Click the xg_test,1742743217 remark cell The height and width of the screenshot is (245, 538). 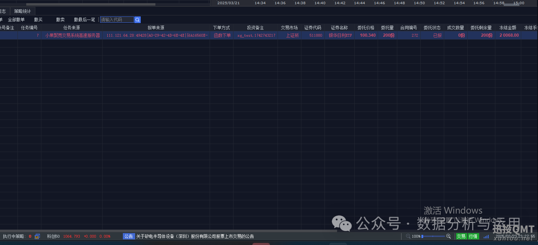256,35
